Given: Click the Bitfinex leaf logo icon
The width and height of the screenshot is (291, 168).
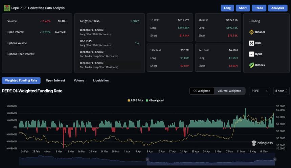Looking at the screenshot, I should coord(251,65).
